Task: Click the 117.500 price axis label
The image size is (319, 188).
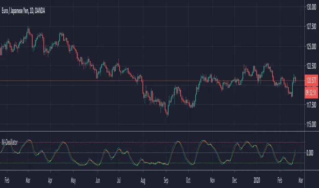Action: 311,105
